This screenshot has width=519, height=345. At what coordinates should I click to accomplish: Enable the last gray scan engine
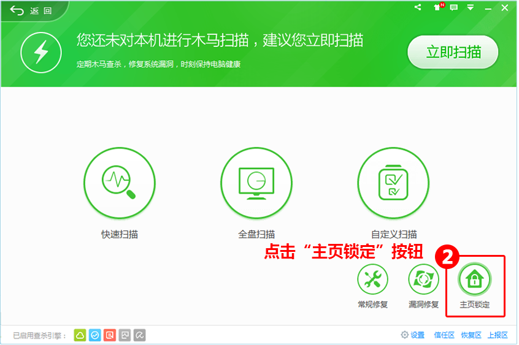coord(139,335)
